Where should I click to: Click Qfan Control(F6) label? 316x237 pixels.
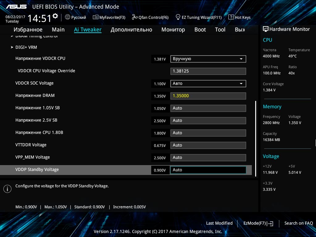pos(153,18)
